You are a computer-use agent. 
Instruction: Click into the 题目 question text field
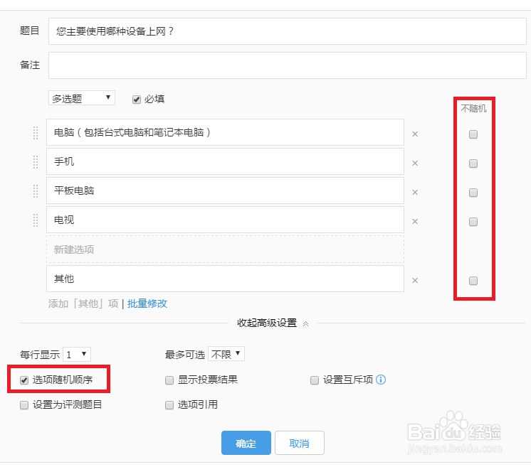(287, 31)
